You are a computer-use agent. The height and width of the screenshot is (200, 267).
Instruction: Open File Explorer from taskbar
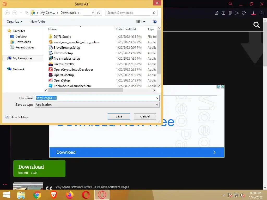(21, 195)
